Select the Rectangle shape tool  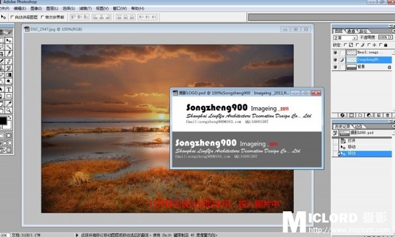click(9, 96)
